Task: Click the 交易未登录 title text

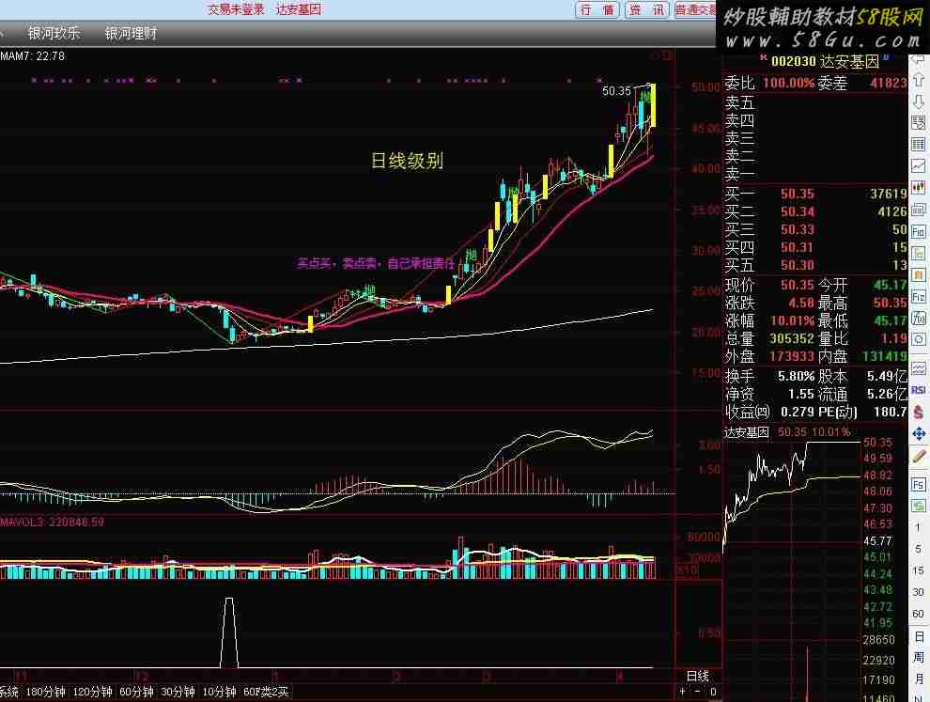Action: (236, 9)
